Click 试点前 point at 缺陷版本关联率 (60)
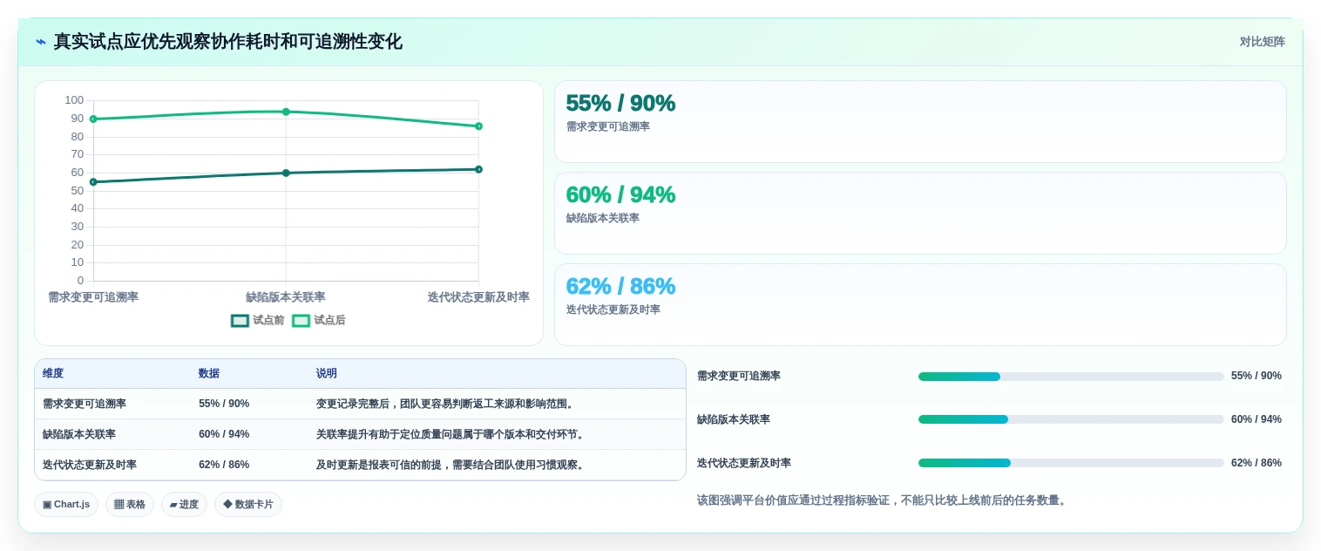 [286, 173]
